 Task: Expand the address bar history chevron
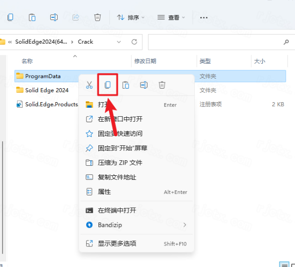[119, 42]
